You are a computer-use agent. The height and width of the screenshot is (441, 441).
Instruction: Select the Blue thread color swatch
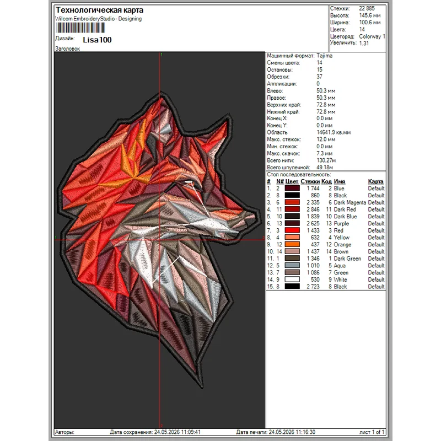point(292,189)
